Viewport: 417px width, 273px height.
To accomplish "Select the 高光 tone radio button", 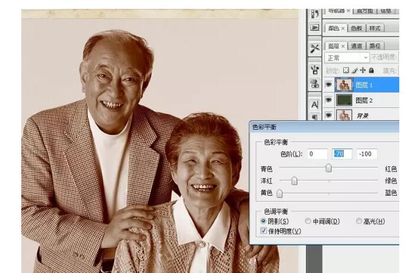I will pos(359,221).
